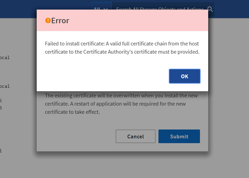Expand the All filter dropdown chevron
This screenshot has height=178, width=249.
pos(106,9)
